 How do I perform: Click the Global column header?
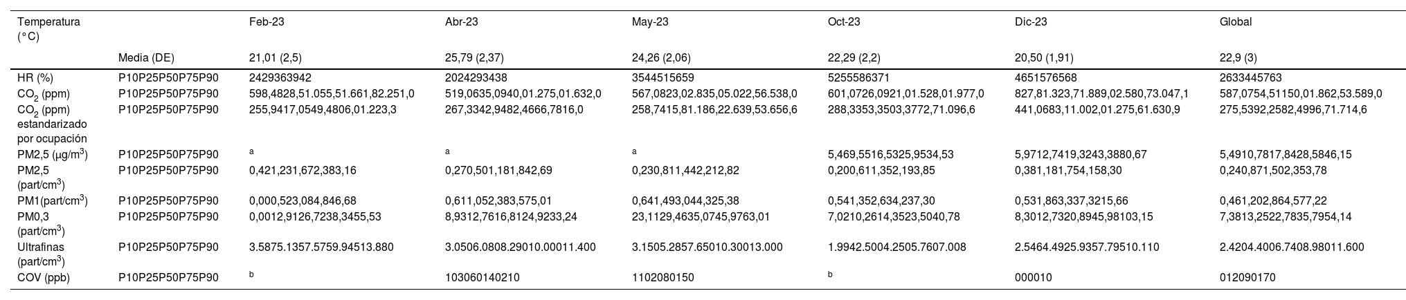click(x=1235, y=22)
